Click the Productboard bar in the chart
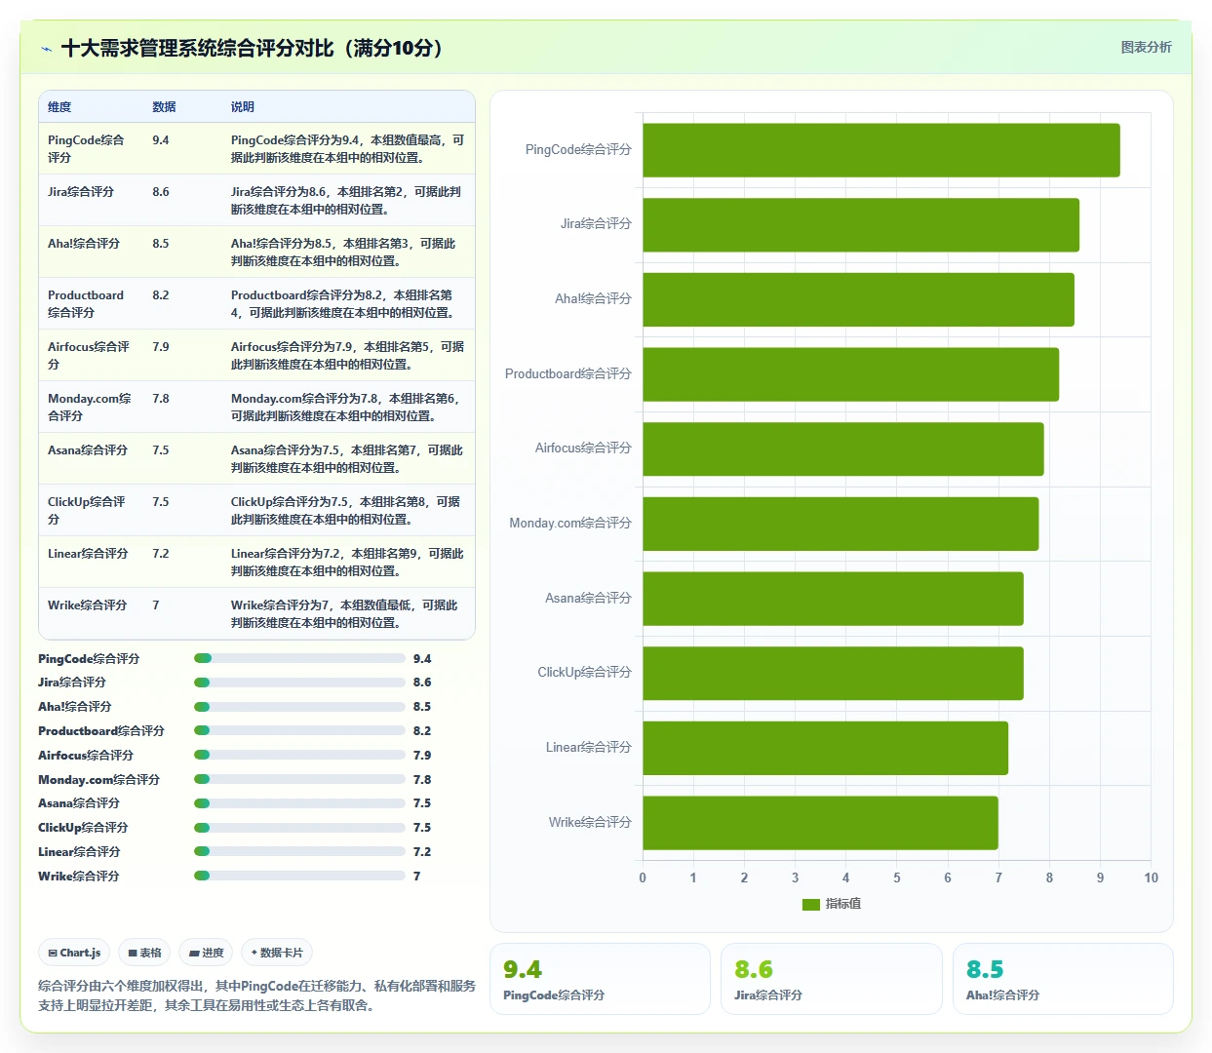1212x1053 pixels. pos(850,374)
